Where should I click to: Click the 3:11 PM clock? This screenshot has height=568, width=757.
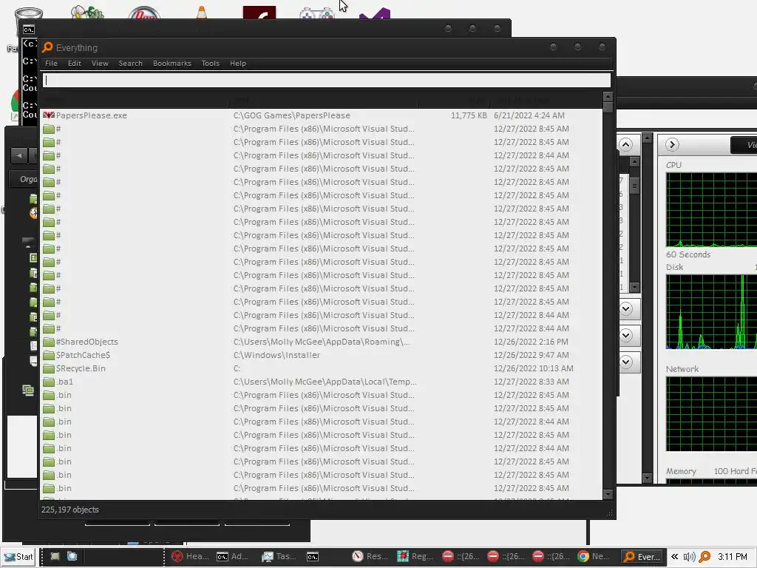732,556
